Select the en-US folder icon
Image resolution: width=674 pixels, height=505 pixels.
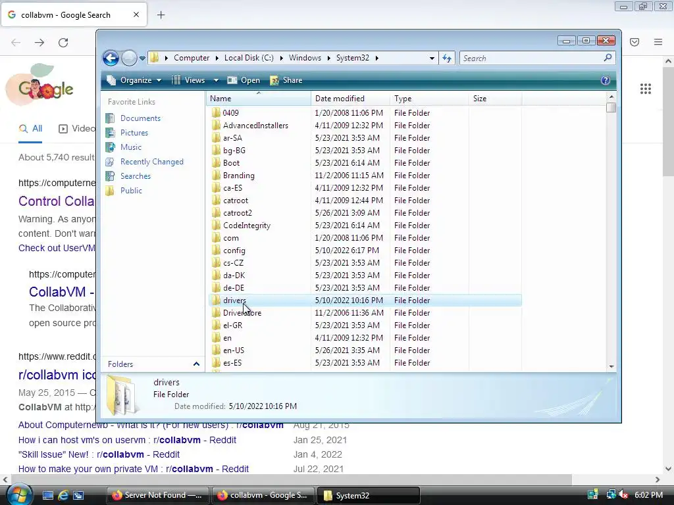[216, 350]
